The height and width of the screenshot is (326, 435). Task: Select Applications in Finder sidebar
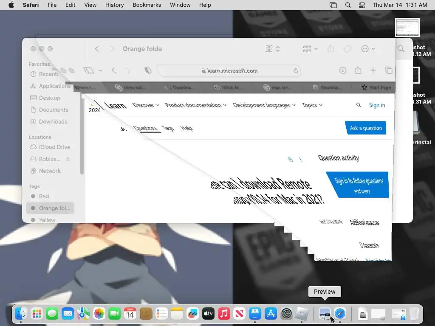click(x=51, y=86)
